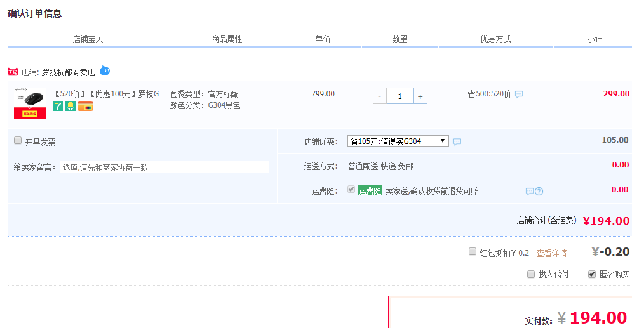Click the quantity input field showing 1
Image resolution: width=632 pixels, height=328 pixels.
pos(400,96)
